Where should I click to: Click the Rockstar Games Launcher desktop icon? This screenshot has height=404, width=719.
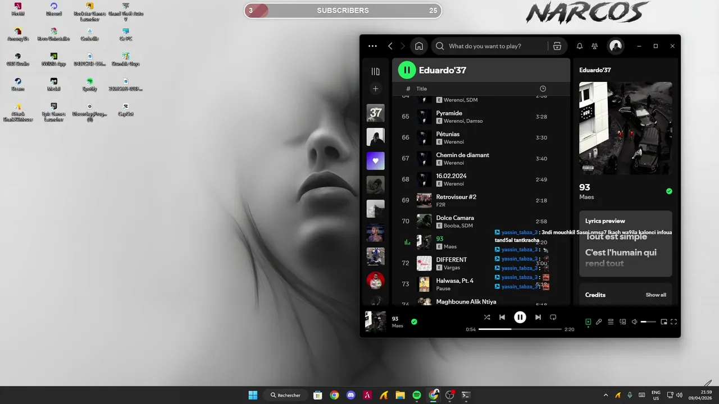pyautogui.click(x=90, y=12)
